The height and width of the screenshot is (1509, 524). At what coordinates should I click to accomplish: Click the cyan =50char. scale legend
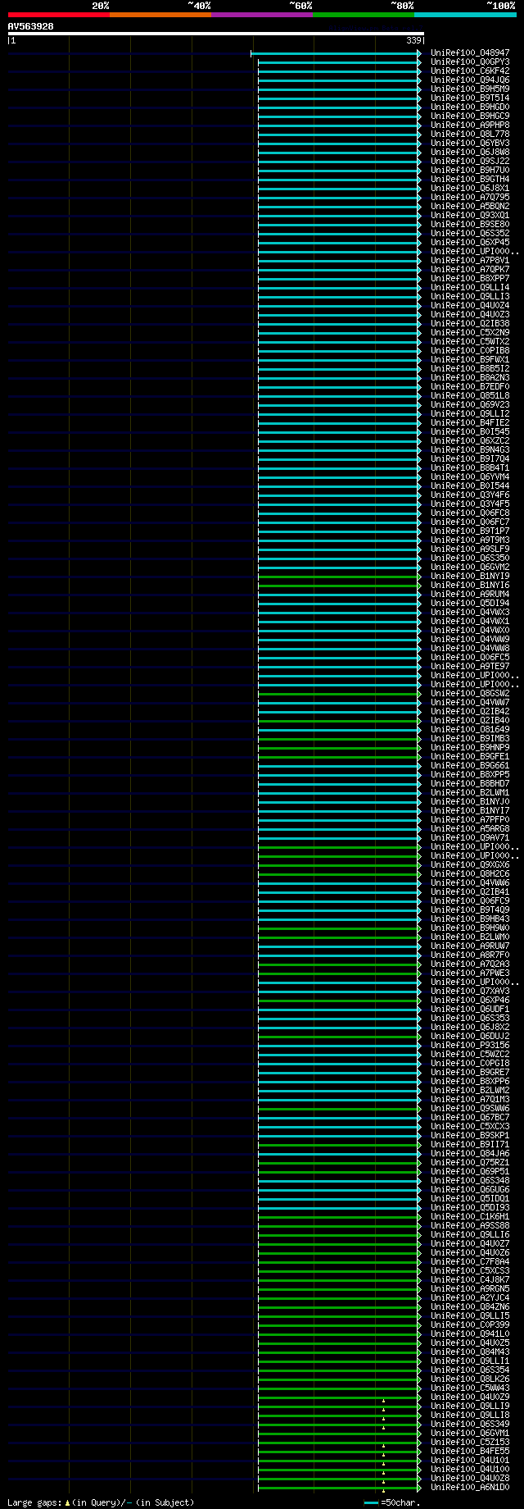(x=392, y=1502)
